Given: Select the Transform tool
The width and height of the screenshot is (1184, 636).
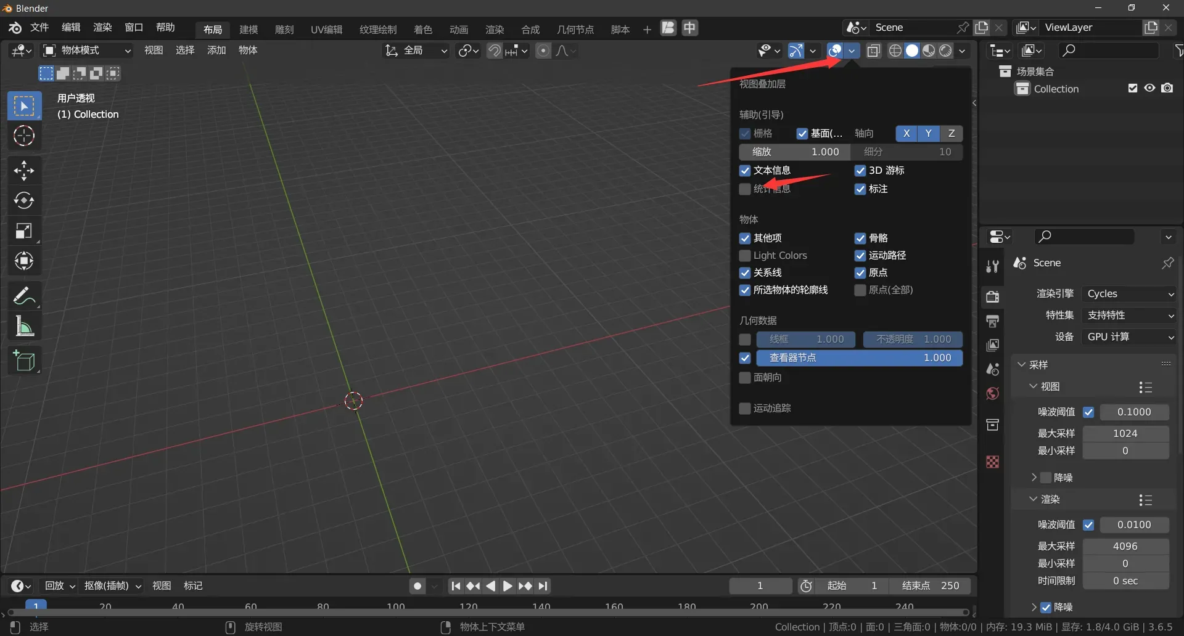Looking at the screenshot, I should click(x=24, y=261).
